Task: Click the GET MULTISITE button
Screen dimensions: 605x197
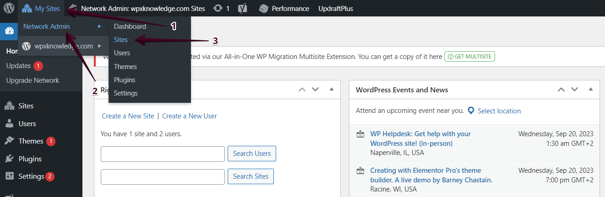Action: 469,57
